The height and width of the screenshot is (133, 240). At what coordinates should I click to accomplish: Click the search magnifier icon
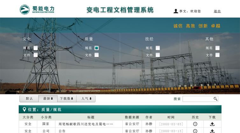click(215, 99)
